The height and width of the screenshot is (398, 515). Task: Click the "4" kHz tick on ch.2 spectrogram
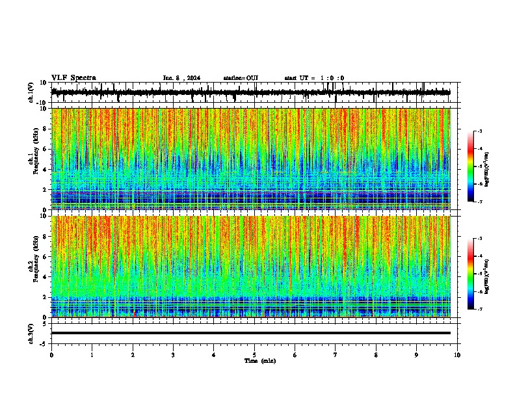pyautogui.click(x=45, y=277)
